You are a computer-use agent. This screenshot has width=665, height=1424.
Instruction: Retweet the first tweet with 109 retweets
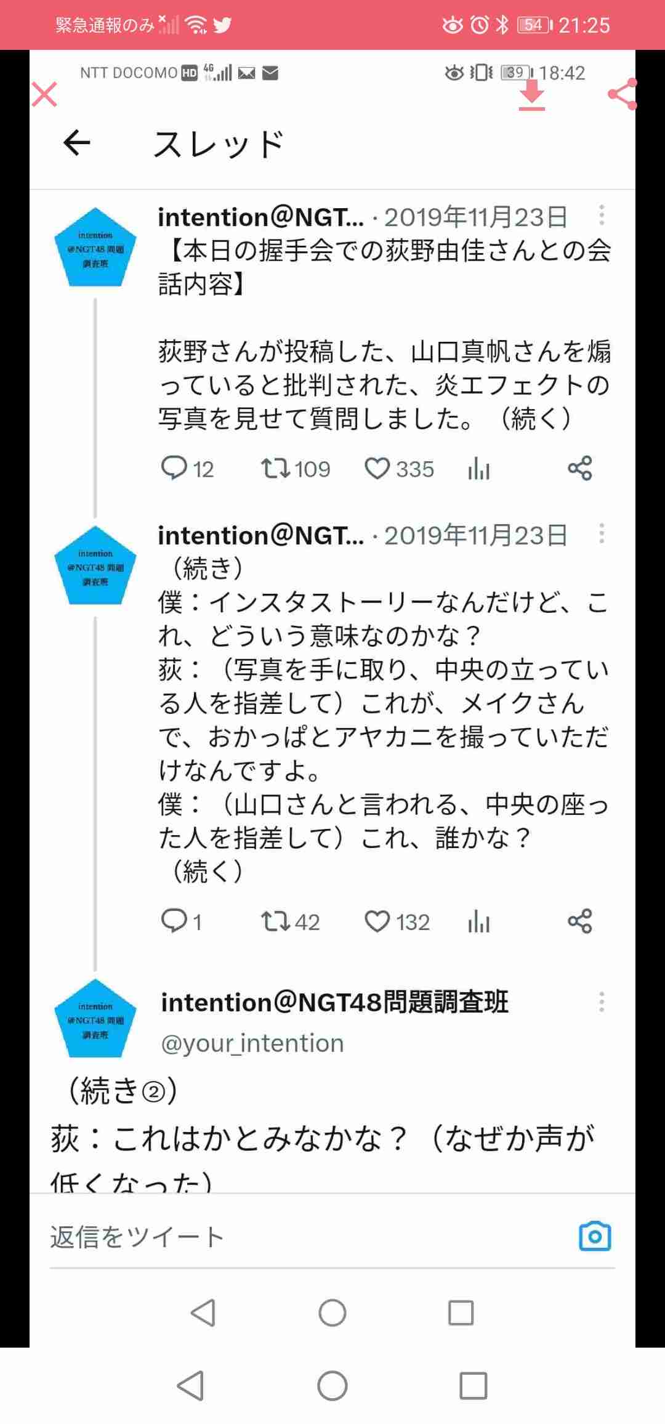[296, 469]
